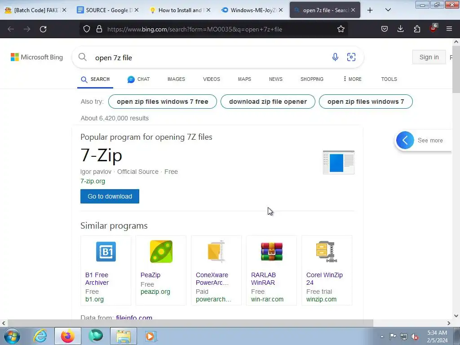Open the peazip.org link
Image resolution: width=460 pixels, height=345 pixels.
(155, 292)
